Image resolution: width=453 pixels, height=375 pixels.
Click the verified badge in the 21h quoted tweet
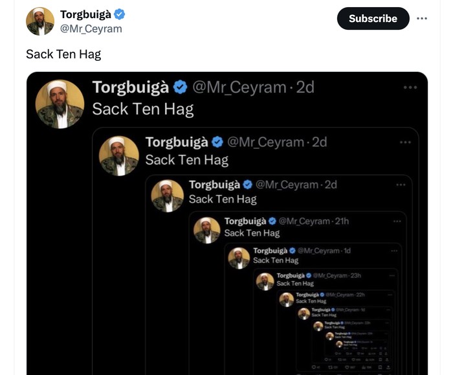273,222
